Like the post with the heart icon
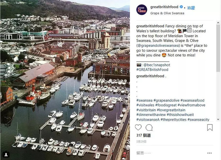Screen dimensions: 221x160 pos(138,128)
